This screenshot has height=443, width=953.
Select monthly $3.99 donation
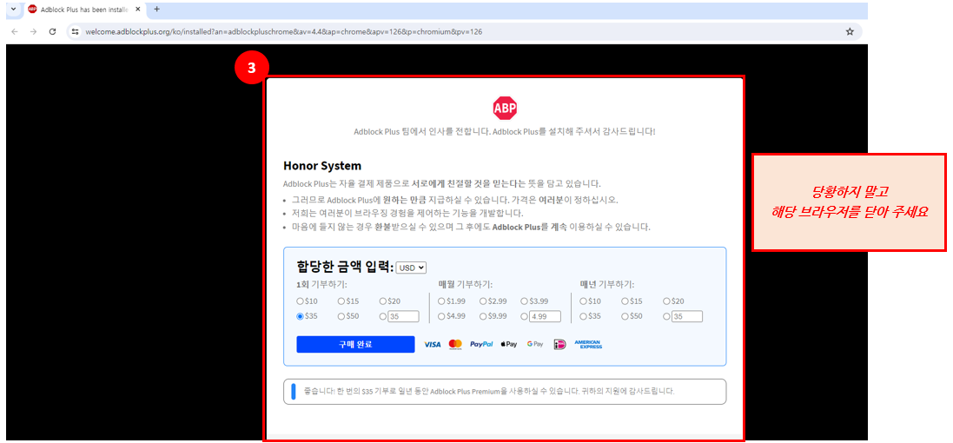[524, 301]
